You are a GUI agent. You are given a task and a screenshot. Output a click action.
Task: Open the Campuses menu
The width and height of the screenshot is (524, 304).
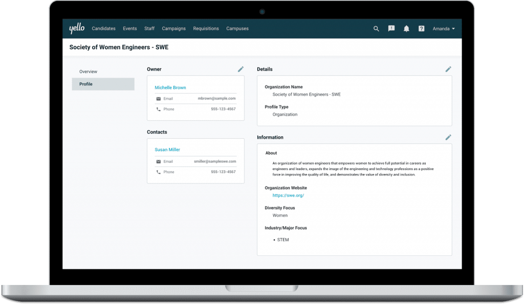pos(237,29)
